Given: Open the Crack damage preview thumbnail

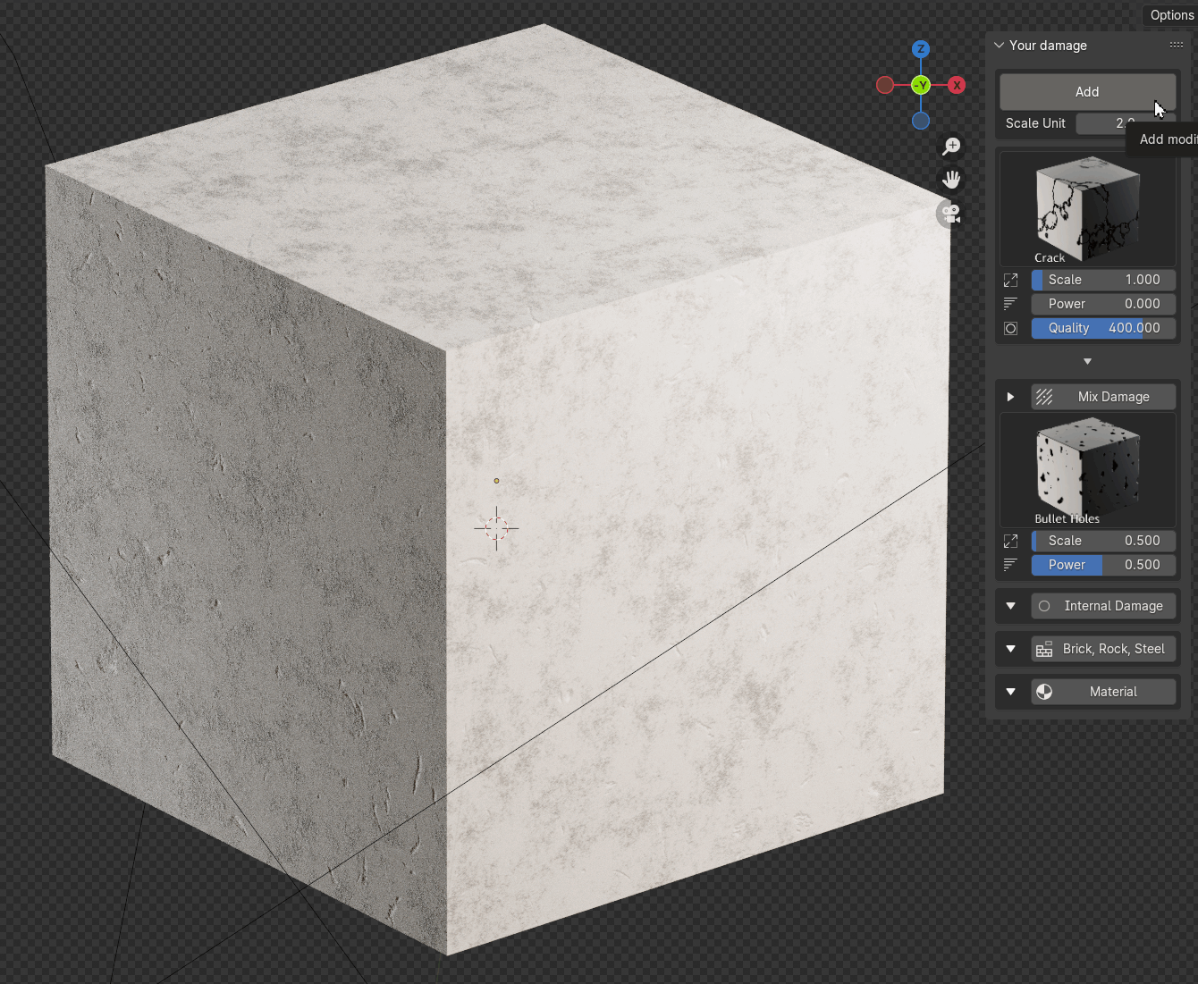Looking at the screenshot, I should pos(1087,209).
